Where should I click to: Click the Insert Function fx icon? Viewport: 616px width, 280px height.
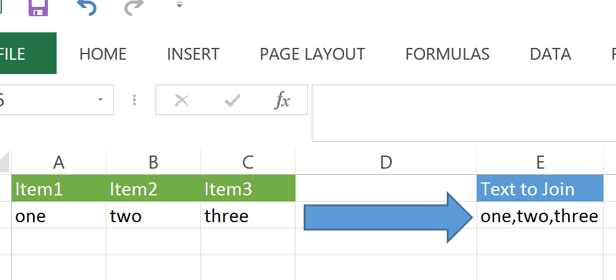(282, 100)
